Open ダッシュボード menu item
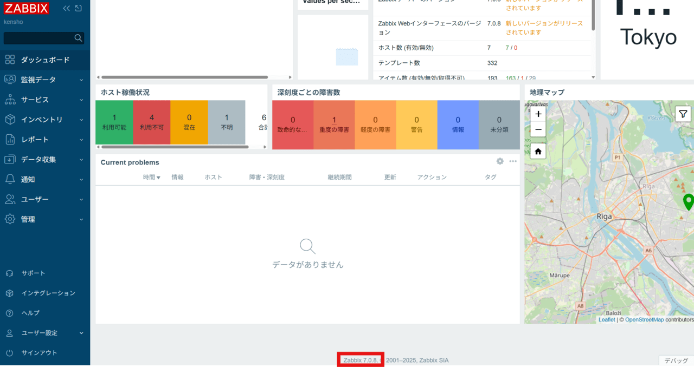The image size is (694, 367). tap(45, 60)
